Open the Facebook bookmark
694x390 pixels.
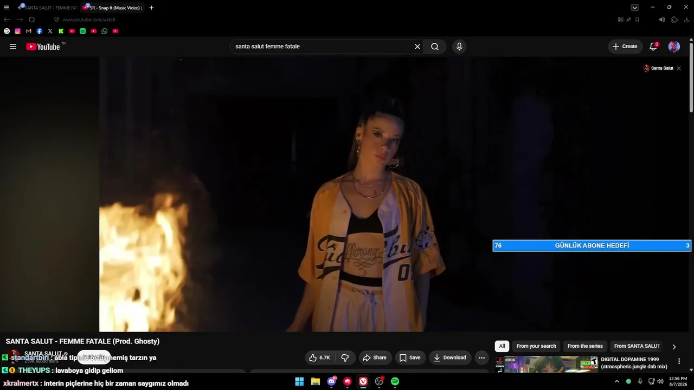40,31
